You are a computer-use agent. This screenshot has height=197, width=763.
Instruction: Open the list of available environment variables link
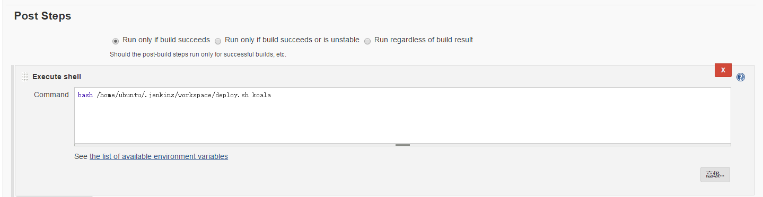(x=159, y=156)
